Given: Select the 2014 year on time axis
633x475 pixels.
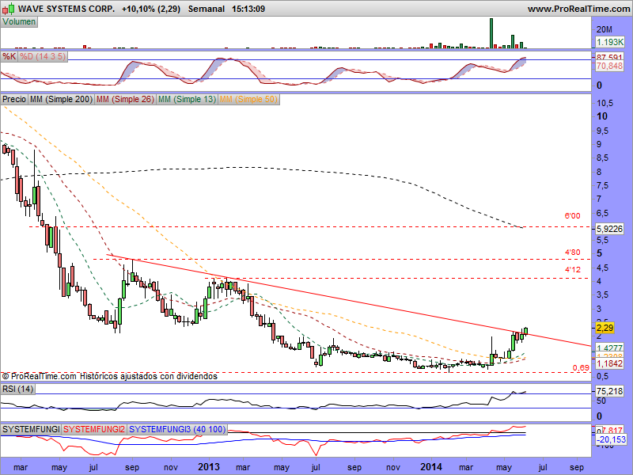Looking at the screenshot, I should click(431, 467).
